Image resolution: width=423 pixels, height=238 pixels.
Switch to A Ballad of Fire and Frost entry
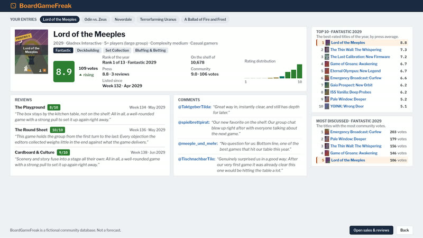tap(205, 20)
